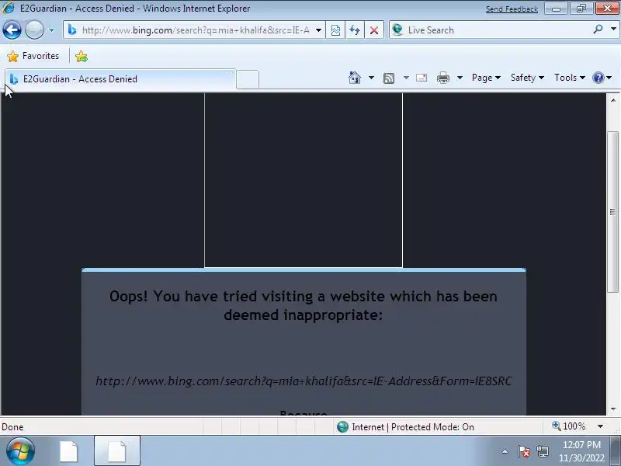Click the Network tray icon
621x466 pixels.
(543, 451)
